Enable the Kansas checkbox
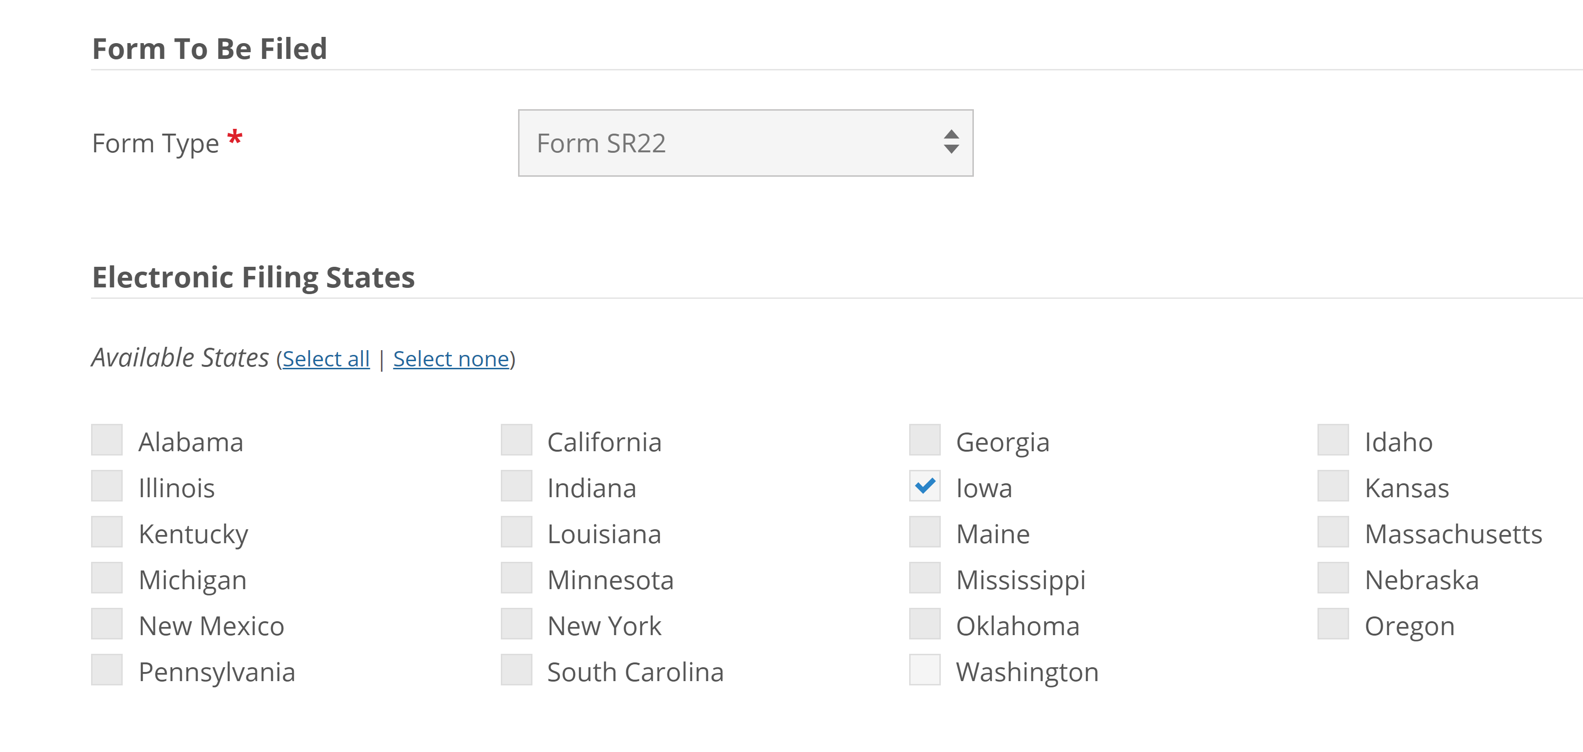The height and width of the screenshot is (752, 1583). pyautogui.click(x=1333, y=487)
